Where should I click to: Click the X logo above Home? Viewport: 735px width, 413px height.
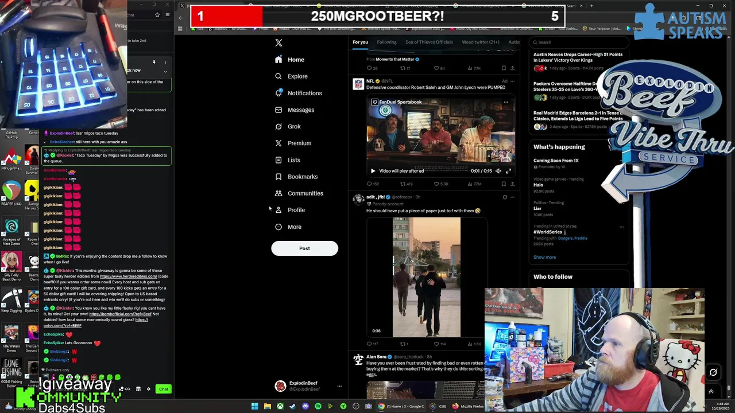click(278, 43)
